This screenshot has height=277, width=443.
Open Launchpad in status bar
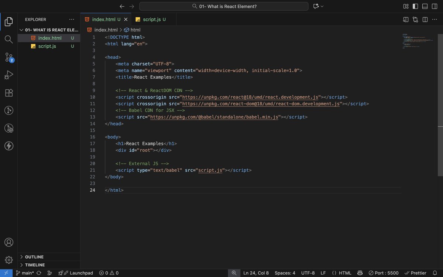[x=76, y=273]
